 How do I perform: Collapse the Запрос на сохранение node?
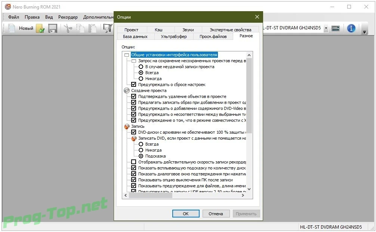134,61
